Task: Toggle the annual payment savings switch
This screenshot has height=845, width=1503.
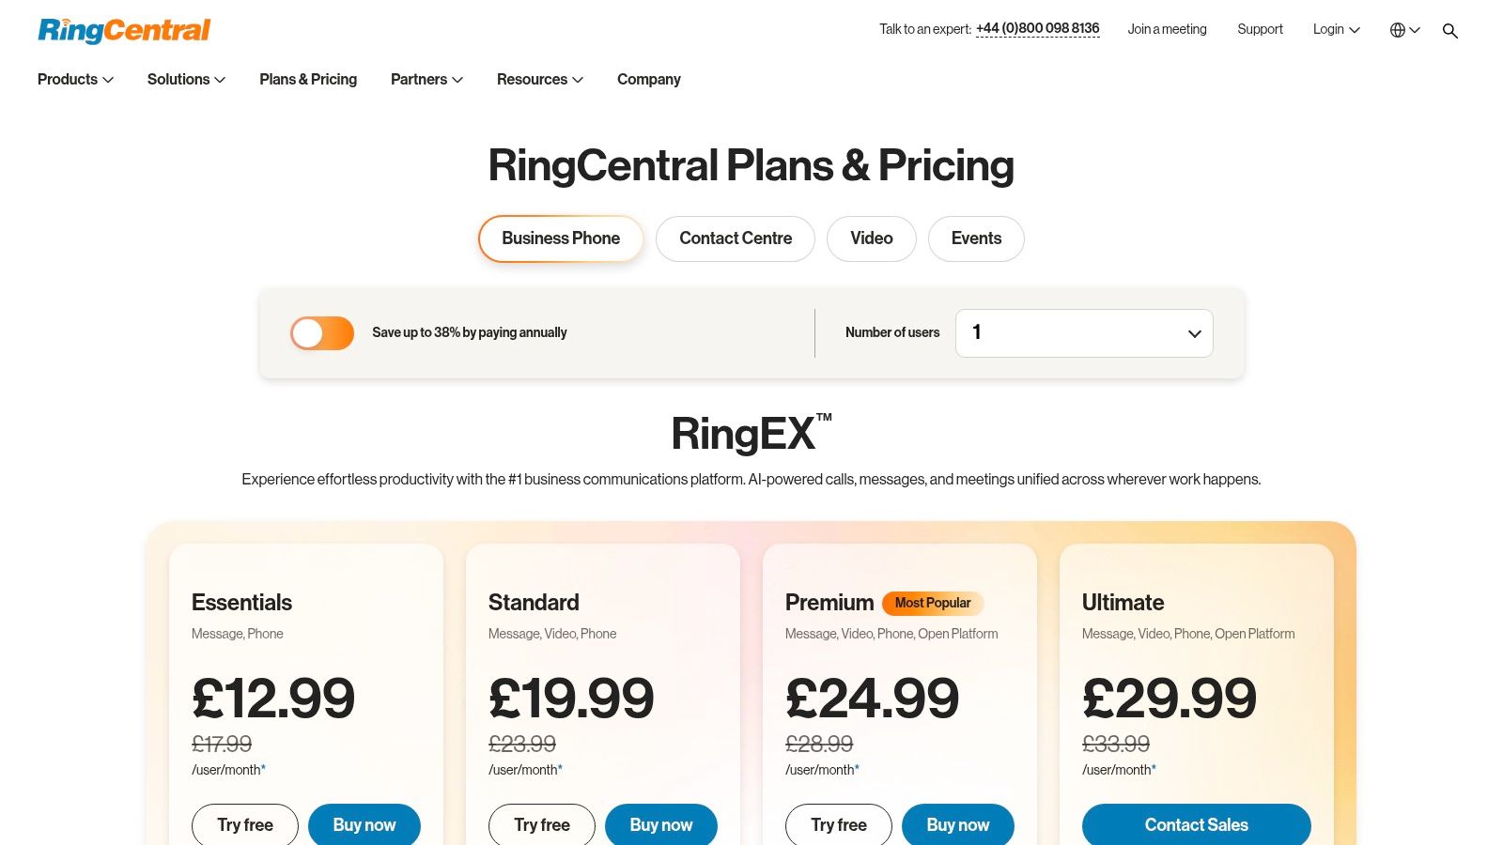Action: (322, 333)
